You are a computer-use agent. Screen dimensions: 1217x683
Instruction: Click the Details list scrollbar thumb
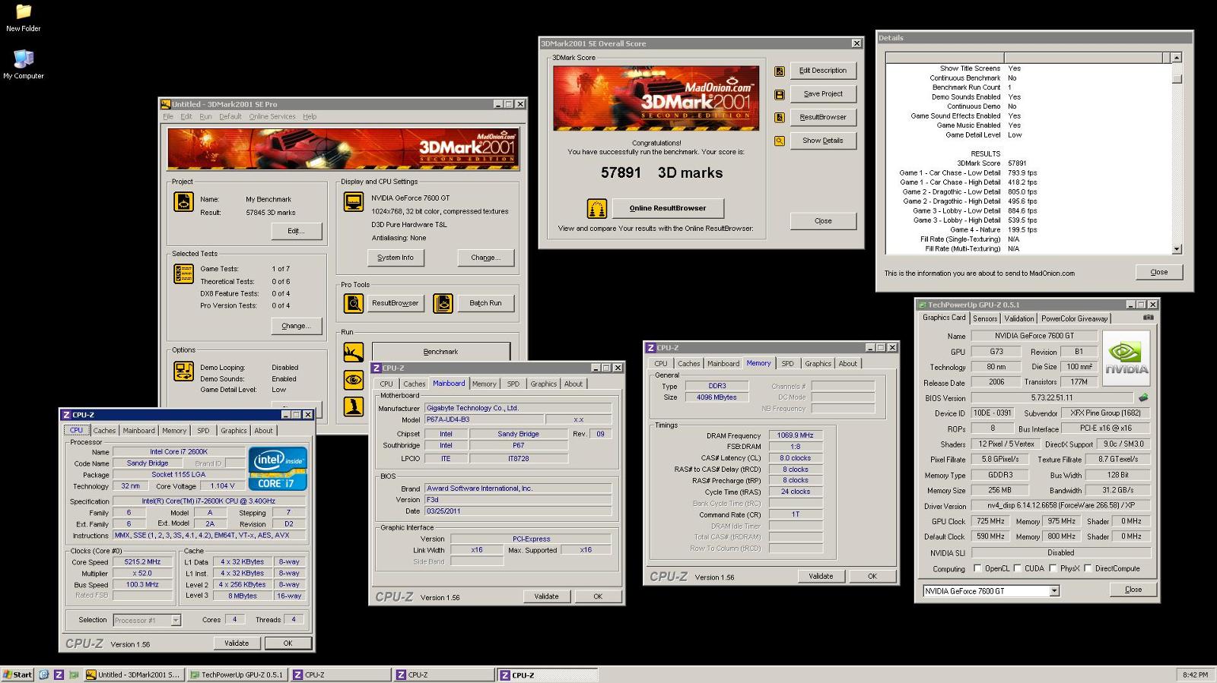pyautogui.click(x=1177, y=78)
